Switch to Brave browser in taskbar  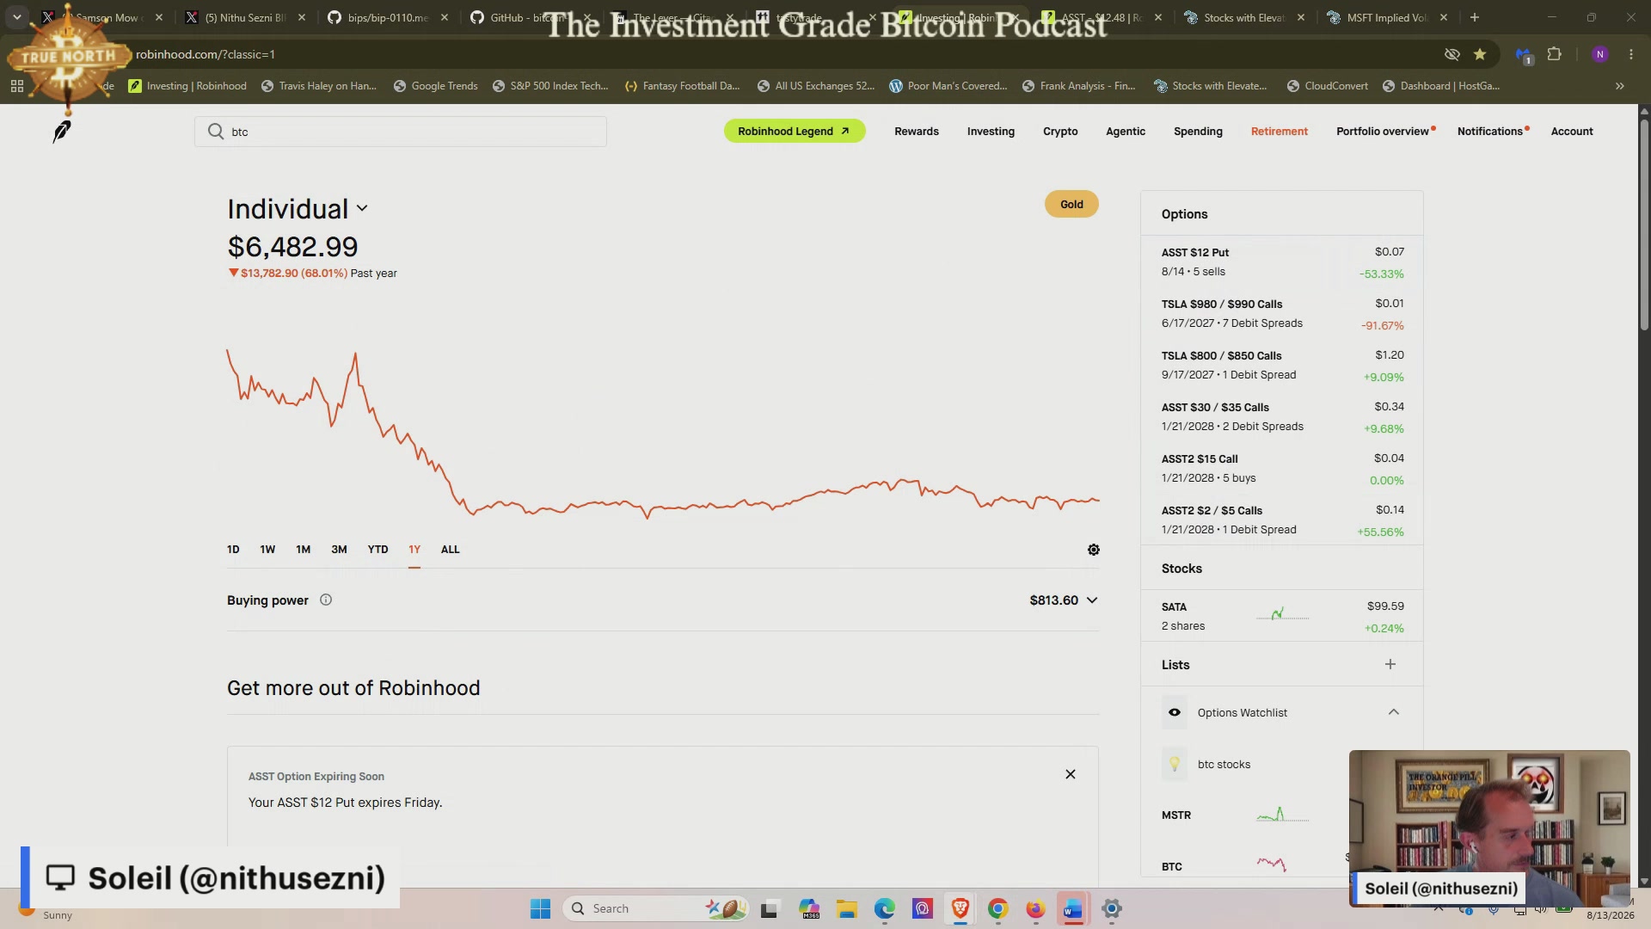click(x=961, y=908)
